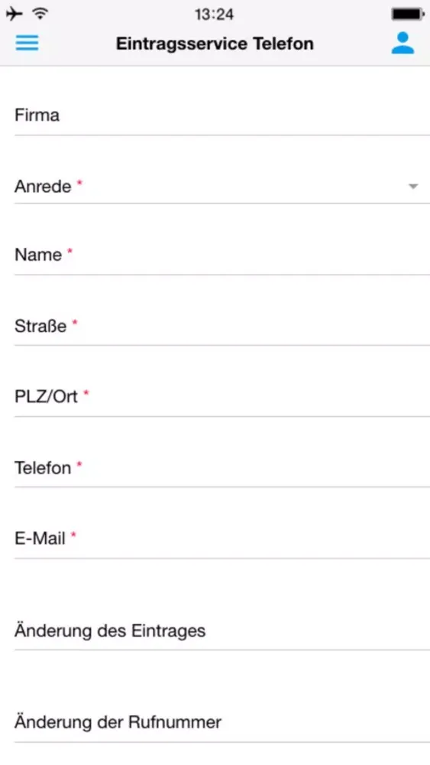
Task: Expand the Anrede dropdown arrow
Action: tap(413, 187)
